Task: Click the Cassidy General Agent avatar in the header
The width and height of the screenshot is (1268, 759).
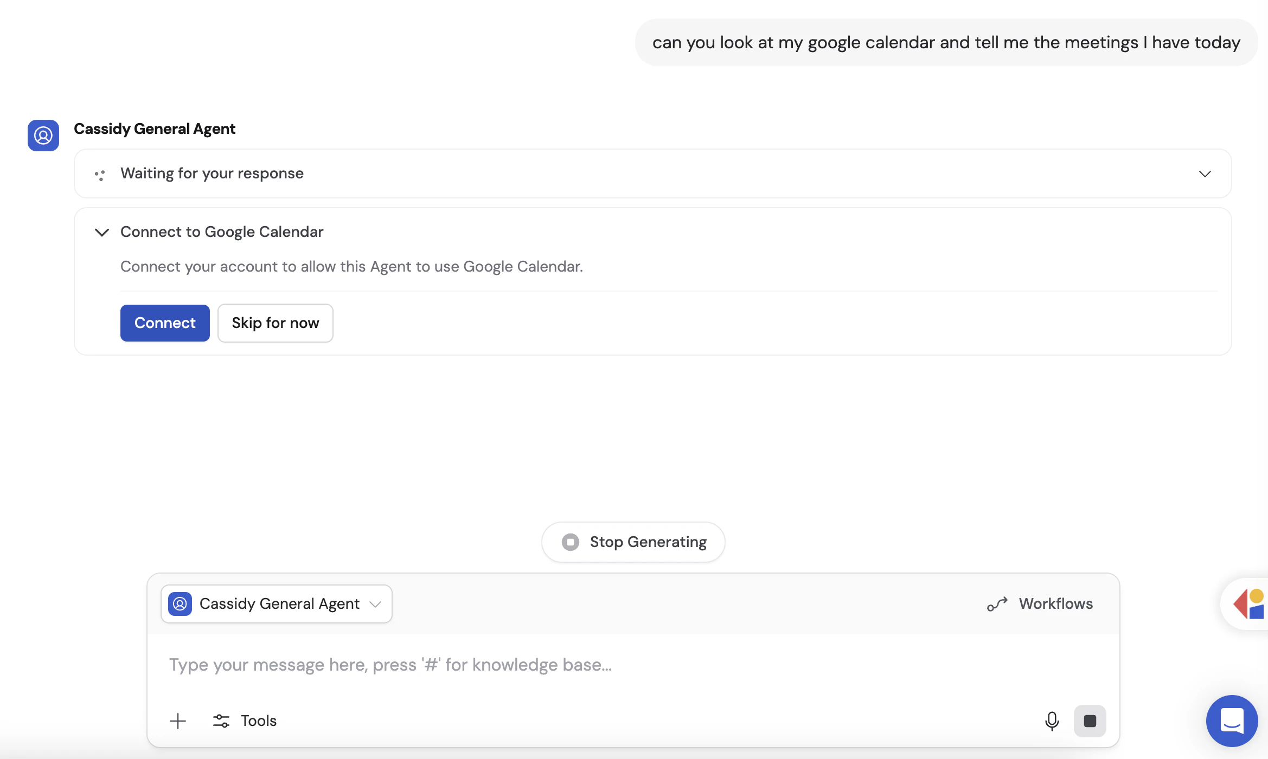Action: [43, 135]
